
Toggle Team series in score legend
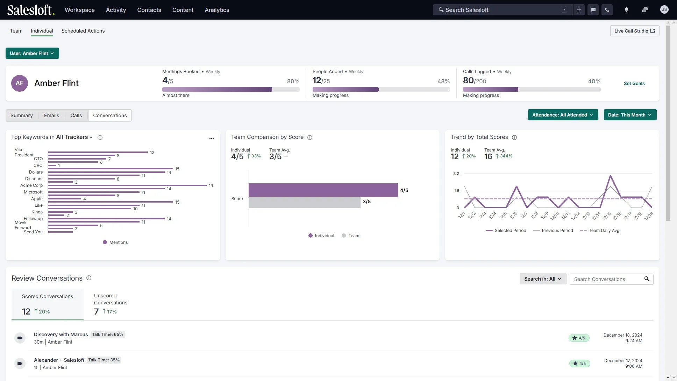344,235
